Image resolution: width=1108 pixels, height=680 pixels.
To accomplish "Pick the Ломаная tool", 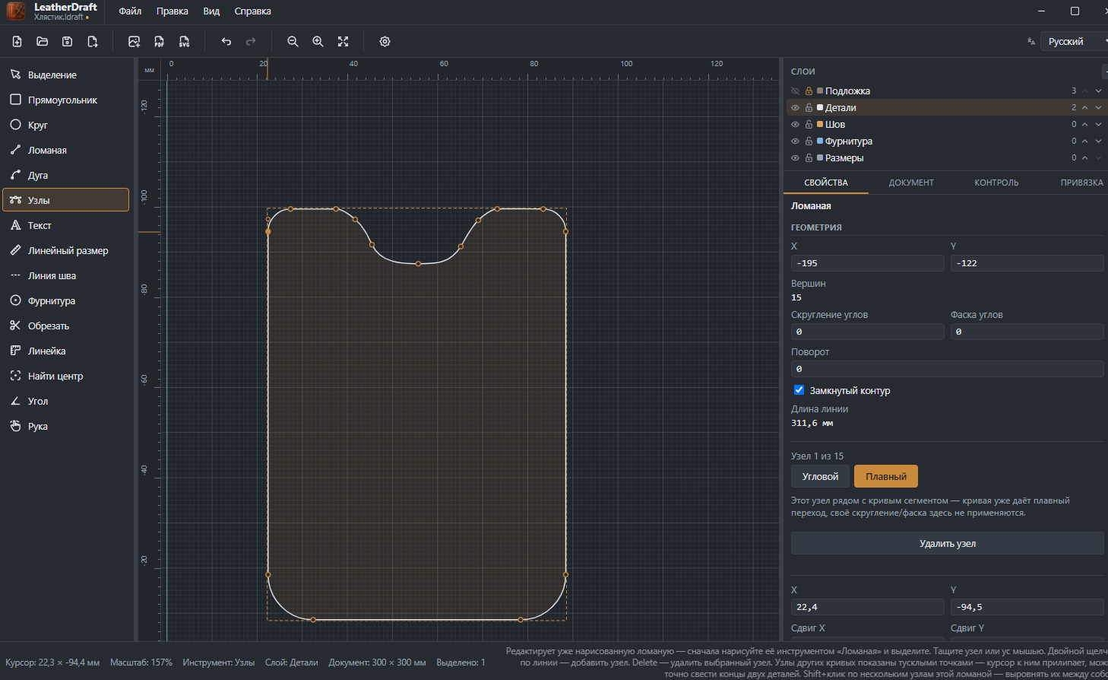I will click(x=66, y=150).
